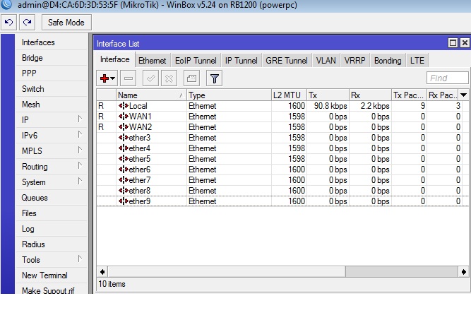471x332 pixels.
Task: Sort by the Rx column header
Action: (x=370, y=95)
